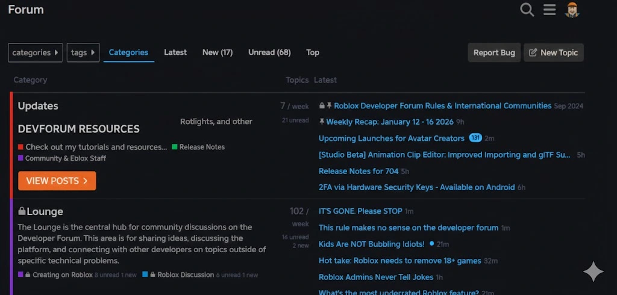This screenshot has height=295, width=617.
Task: Open Hot take: remove 18+ games topic
Action: 400,261
